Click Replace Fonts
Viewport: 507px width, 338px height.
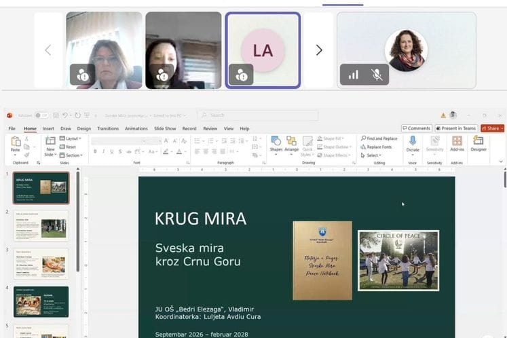coord(376,147)
